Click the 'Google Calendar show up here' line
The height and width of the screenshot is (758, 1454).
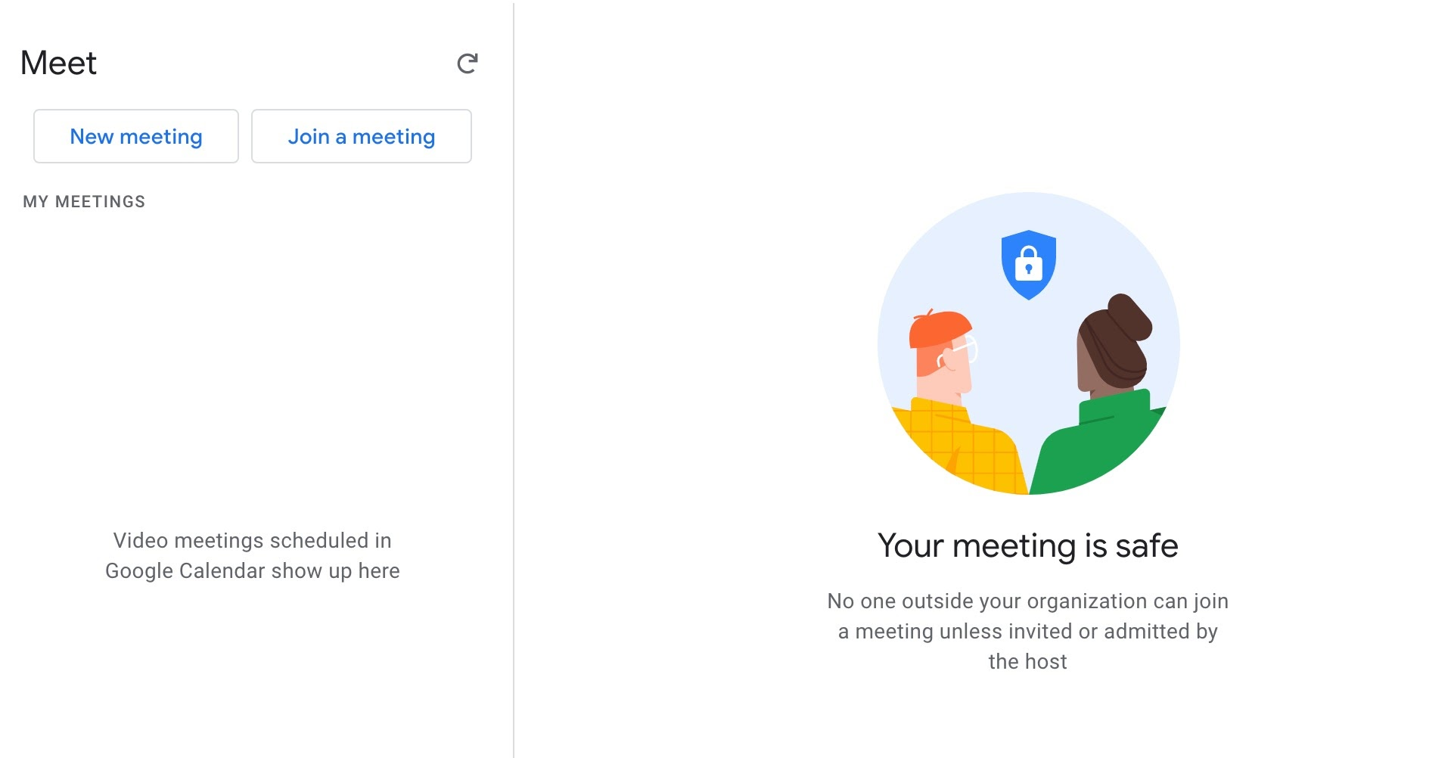tap(252, 571)
